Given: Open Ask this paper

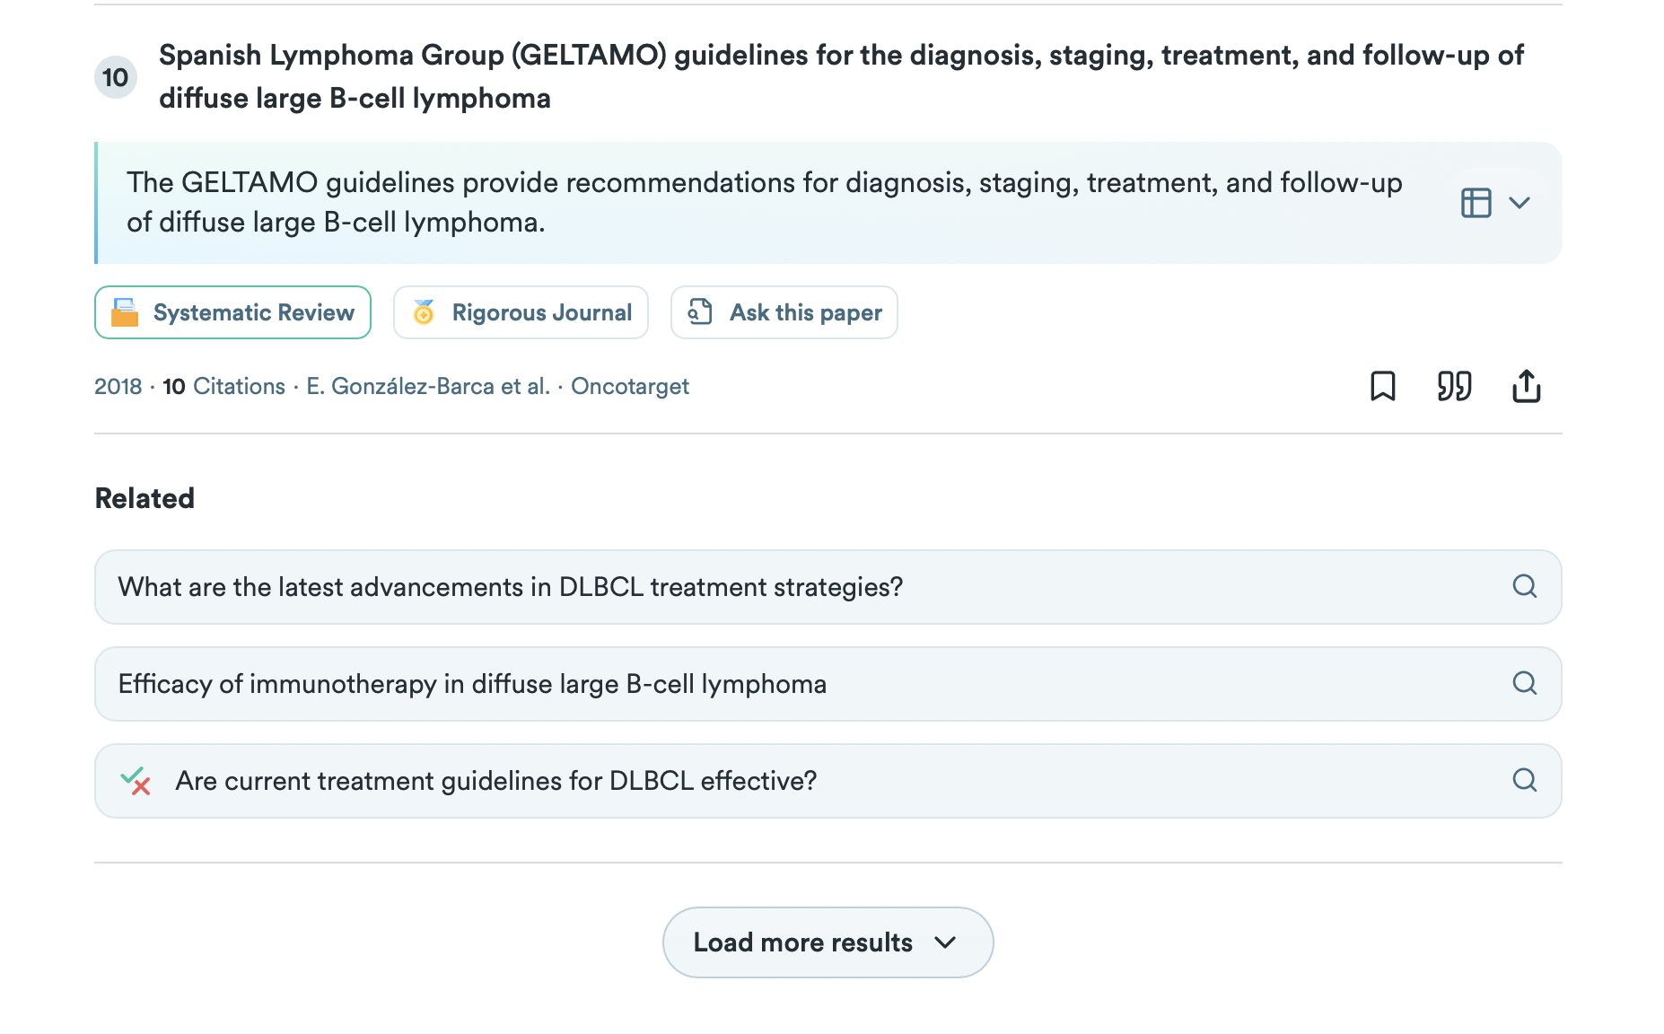Looking at the screenshot, I should [x=784, y=312].
